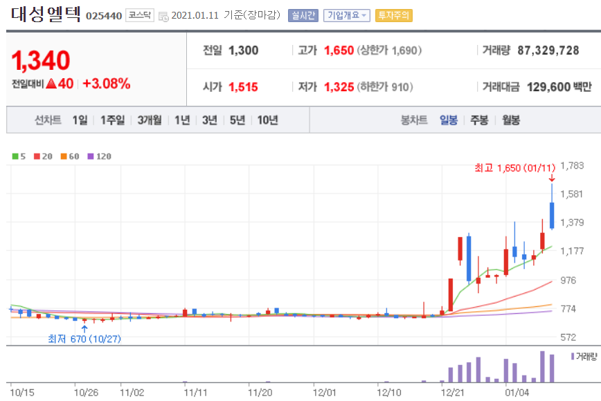Screen dimensions: 601x401
Task: Click the red 20-day moving average swatch
Action: 37,156
